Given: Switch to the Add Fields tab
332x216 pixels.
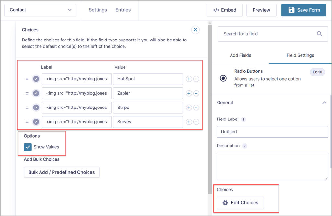Looking at the screenshot, I should point(241,55).
